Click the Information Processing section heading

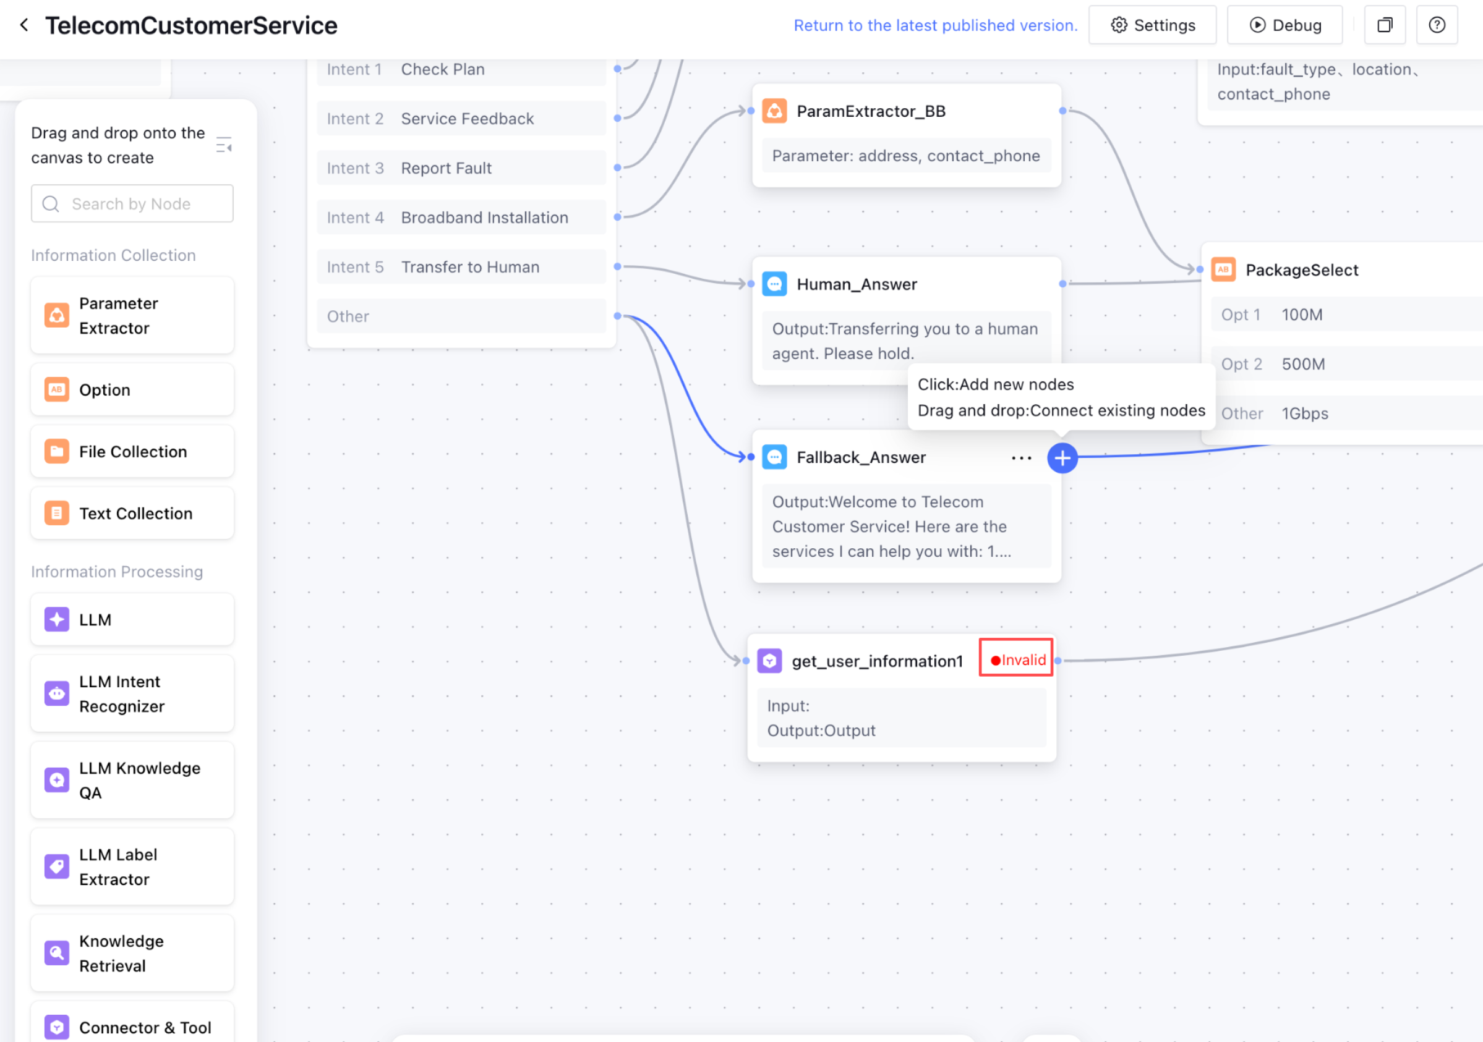(x=117, y=572)
